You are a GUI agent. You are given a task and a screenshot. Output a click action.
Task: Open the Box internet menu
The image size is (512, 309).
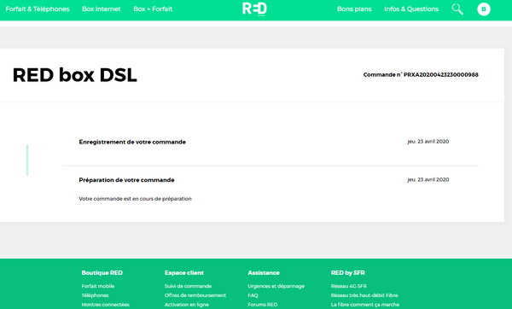102,9
